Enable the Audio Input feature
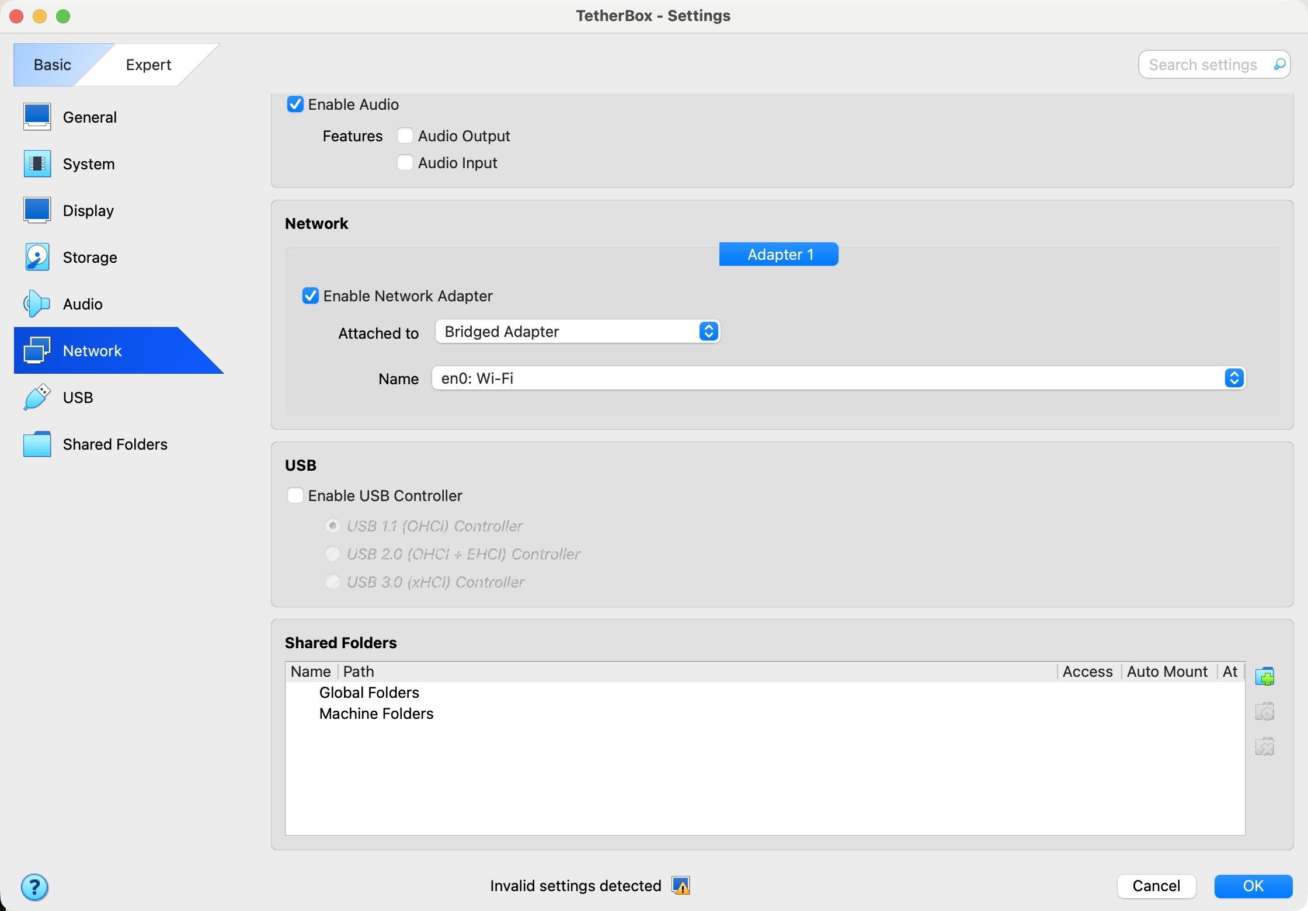This screenshot has width=1308, height=911. tap(405, 162)
